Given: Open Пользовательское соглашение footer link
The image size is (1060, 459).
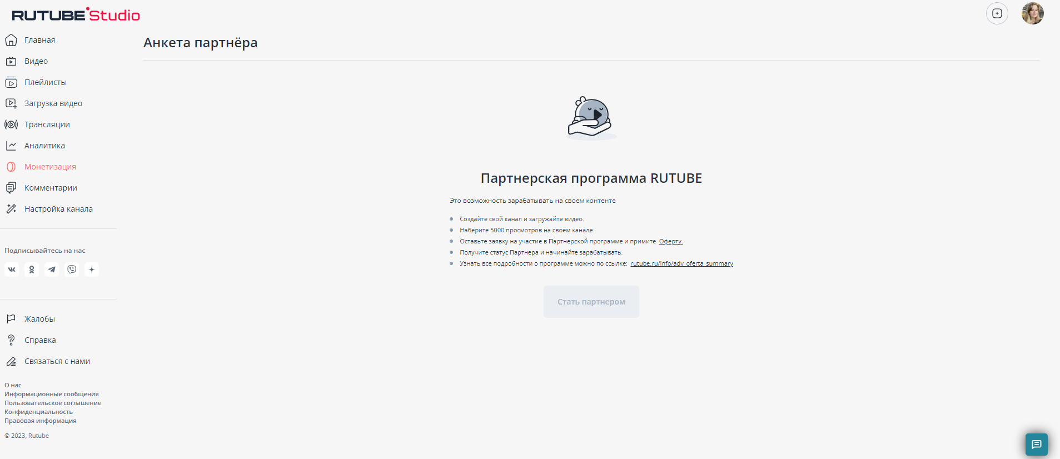Looking at the screenshot, I should [53, 403].
